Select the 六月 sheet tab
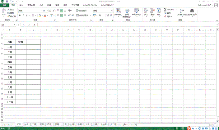 [64, 124]
